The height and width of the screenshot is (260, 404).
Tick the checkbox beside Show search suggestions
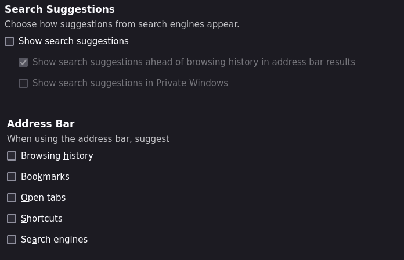9,41
